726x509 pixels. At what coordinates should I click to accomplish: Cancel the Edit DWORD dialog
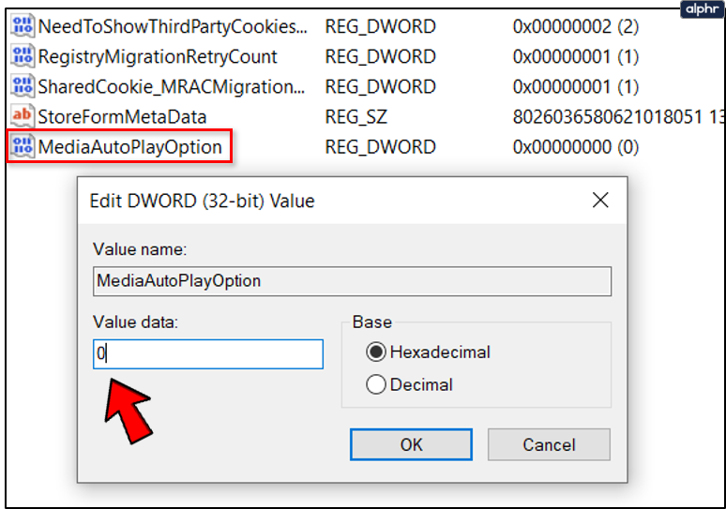coord(549,444)
